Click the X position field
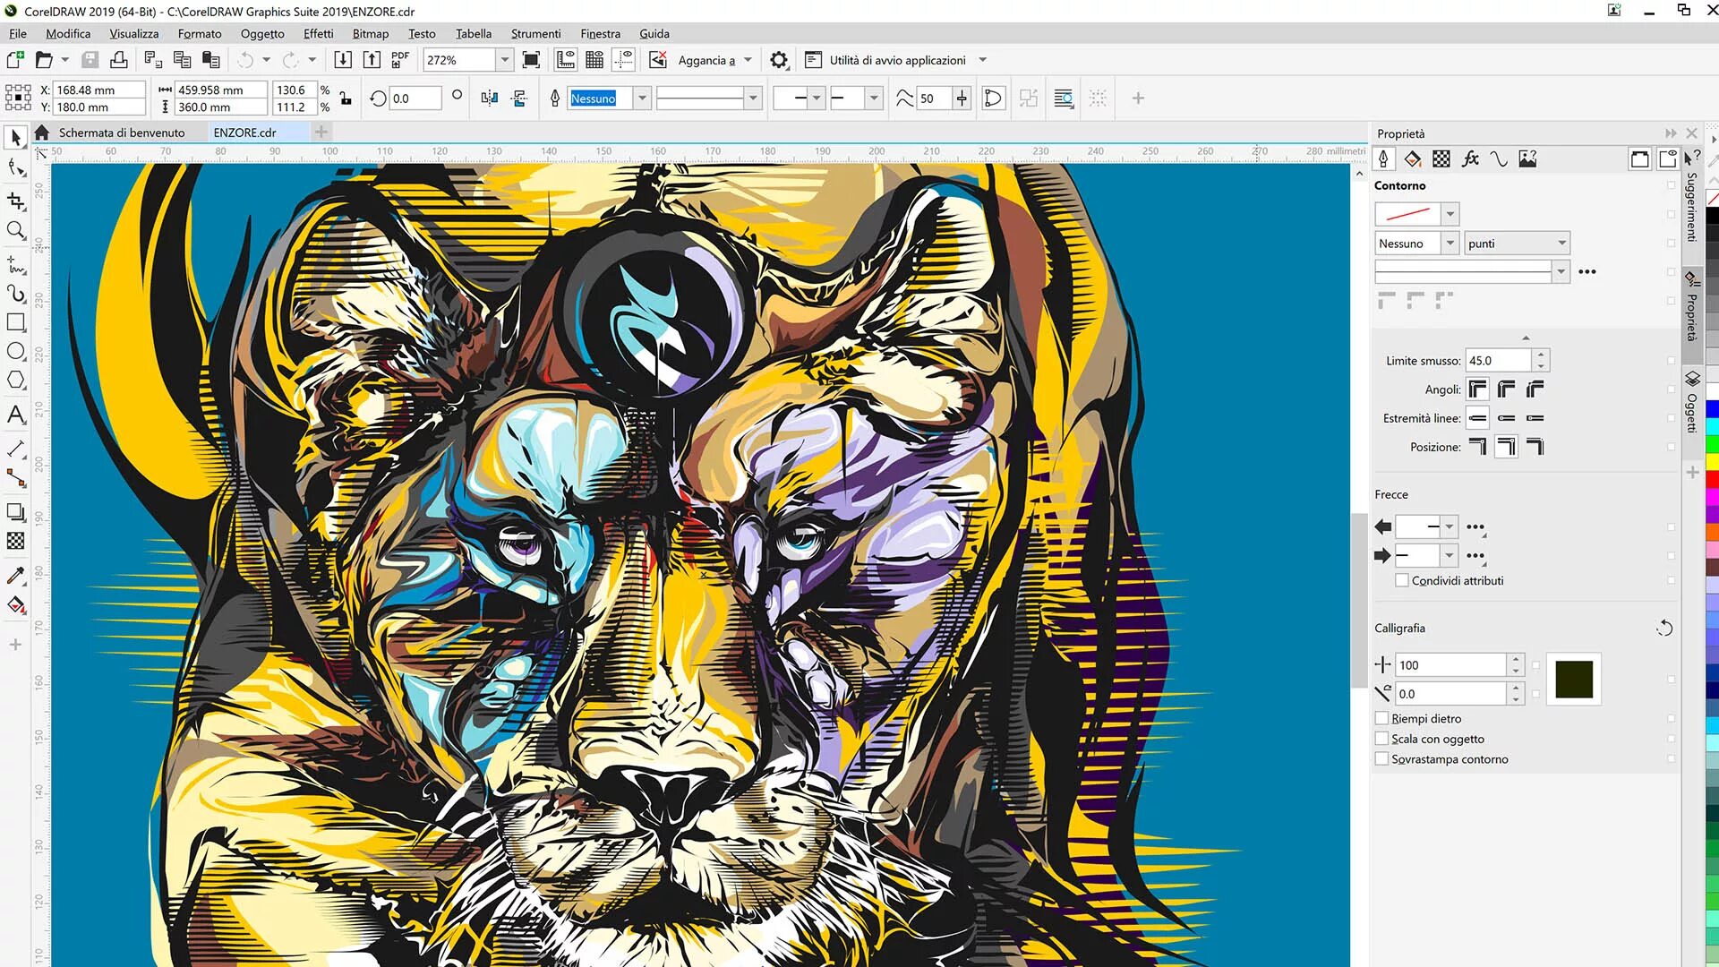This screenshot has height=967, width=1719. [x=99, y=90]
